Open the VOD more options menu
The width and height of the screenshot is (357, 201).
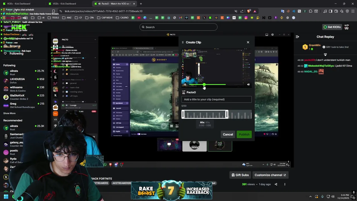pos(285,184)
